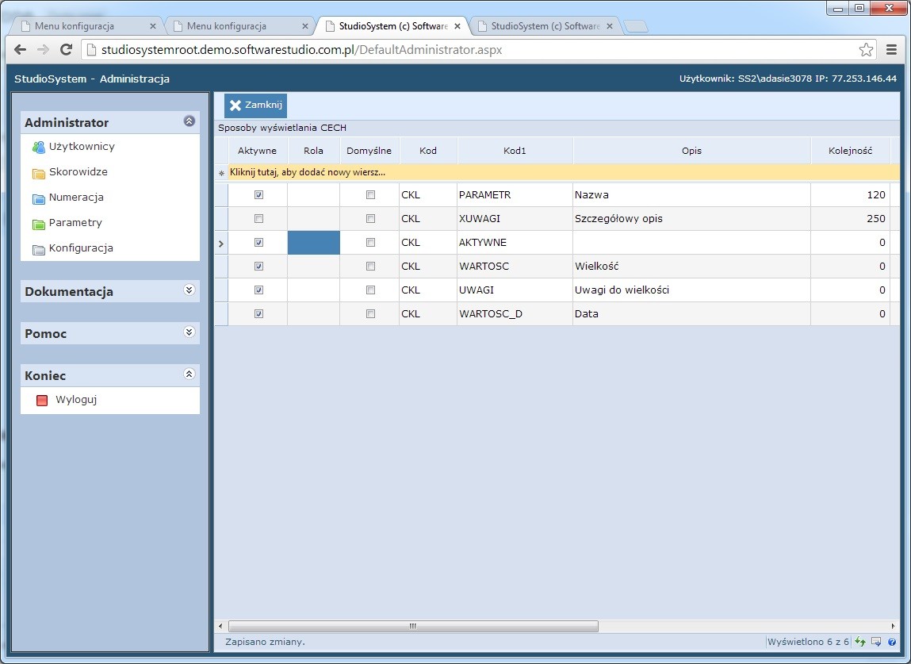The height and width of the screenshot is (664, 911).
Task: Open Parametry in the sidebar
Action: pos(75,223)
